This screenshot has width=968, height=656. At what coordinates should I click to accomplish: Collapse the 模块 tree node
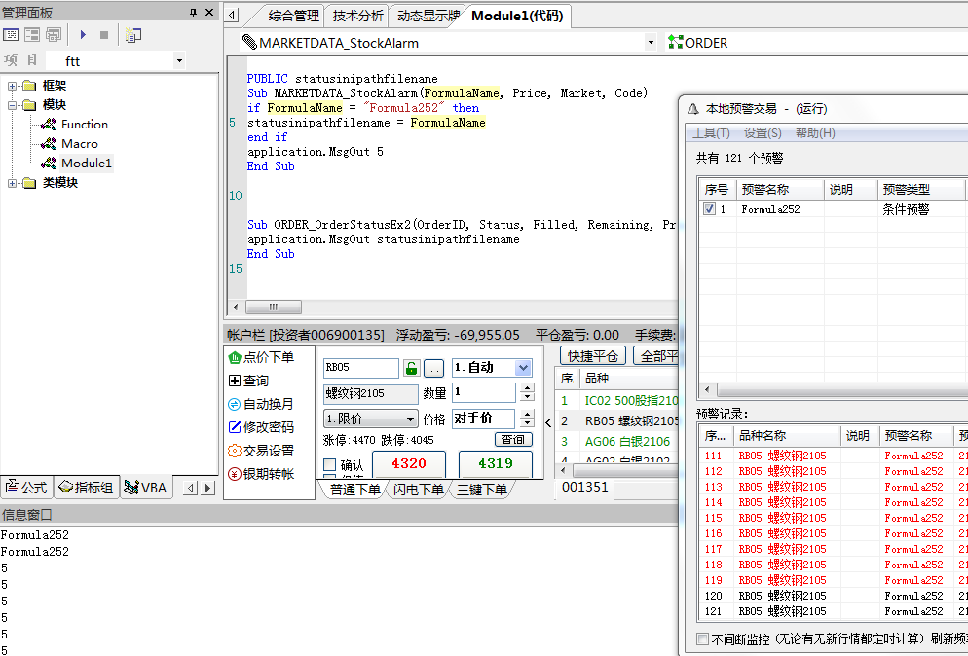click(12, 105)
